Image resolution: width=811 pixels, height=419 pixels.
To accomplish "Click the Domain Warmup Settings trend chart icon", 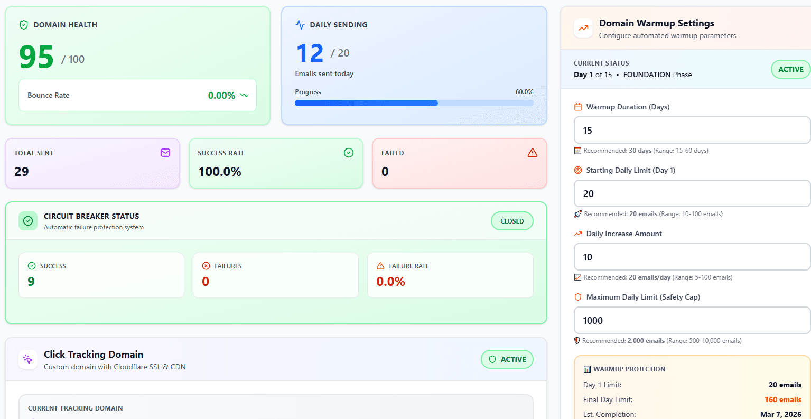I will pyautogui.click(x=583, y=28).
